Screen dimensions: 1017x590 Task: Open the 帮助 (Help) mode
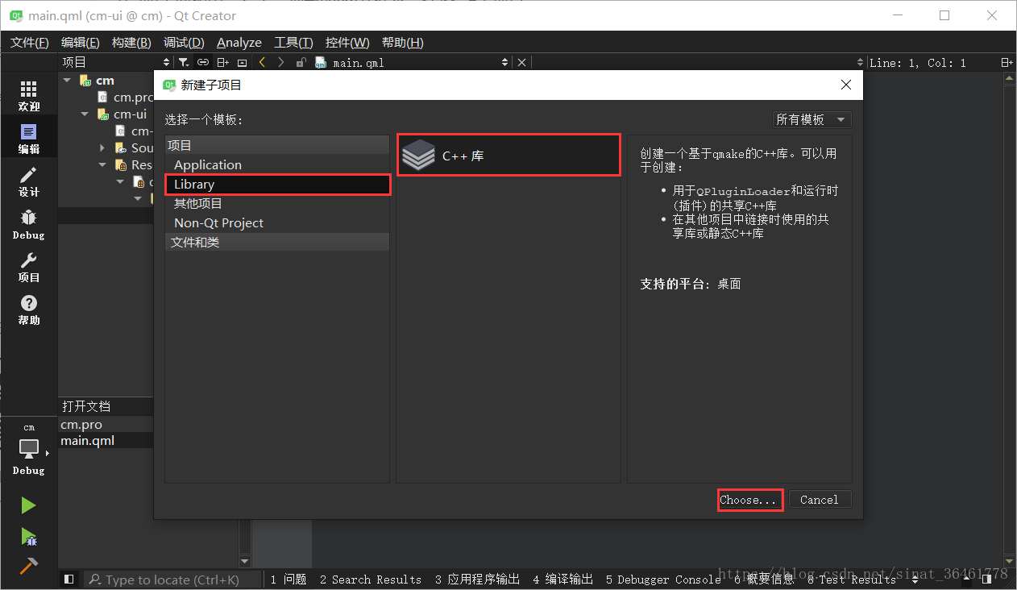point(28,310)
